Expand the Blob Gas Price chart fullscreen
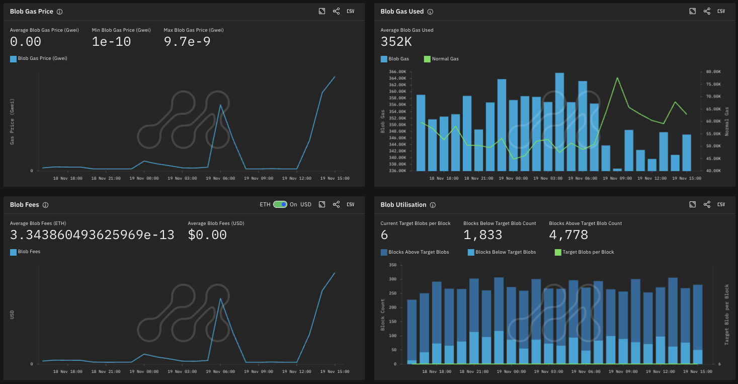 coord(322,11)
